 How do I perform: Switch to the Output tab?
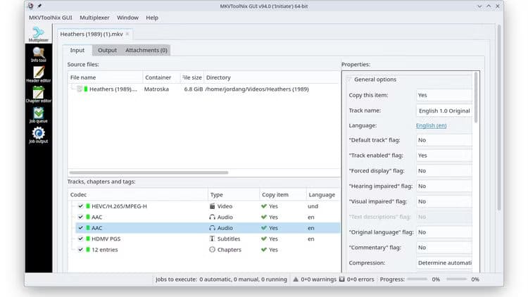pyautogui.click(x=108, y=50)
